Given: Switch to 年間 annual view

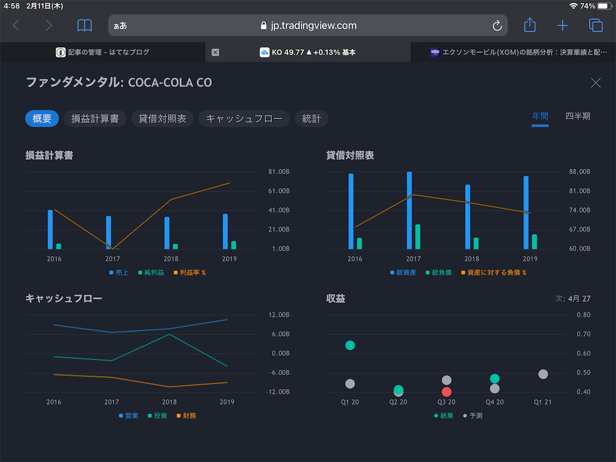Looking at the screenshot, I should (540, 116).
